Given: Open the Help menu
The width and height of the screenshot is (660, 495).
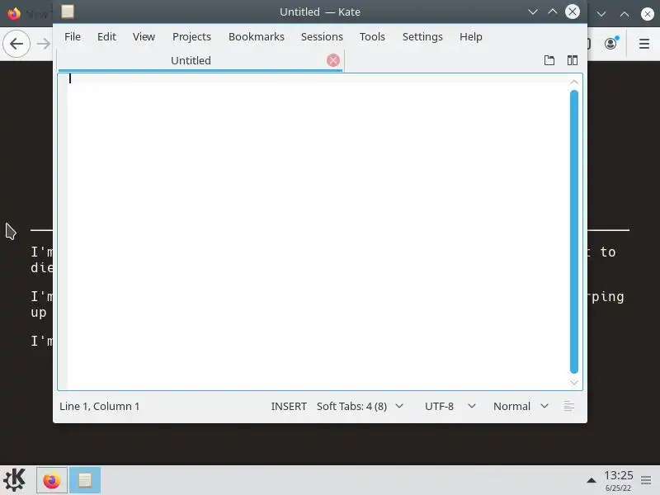Looking at the screenshot, I should pos(470,36).
